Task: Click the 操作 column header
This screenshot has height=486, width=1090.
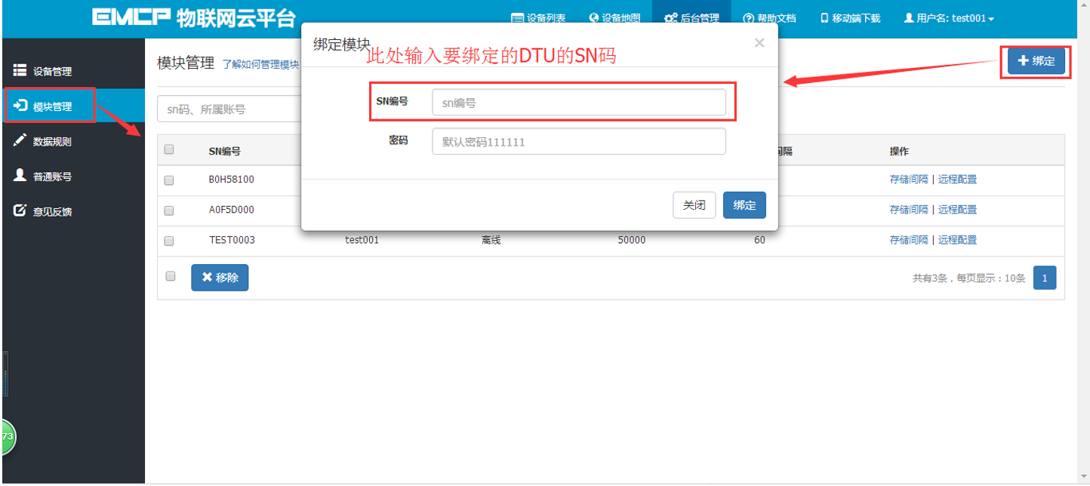Action: [x=899, y=151]
